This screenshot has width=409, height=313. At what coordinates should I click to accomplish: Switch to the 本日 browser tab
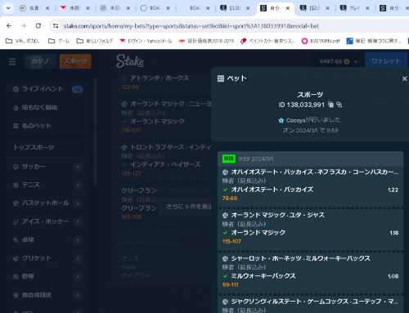click(x=115, y=8)
